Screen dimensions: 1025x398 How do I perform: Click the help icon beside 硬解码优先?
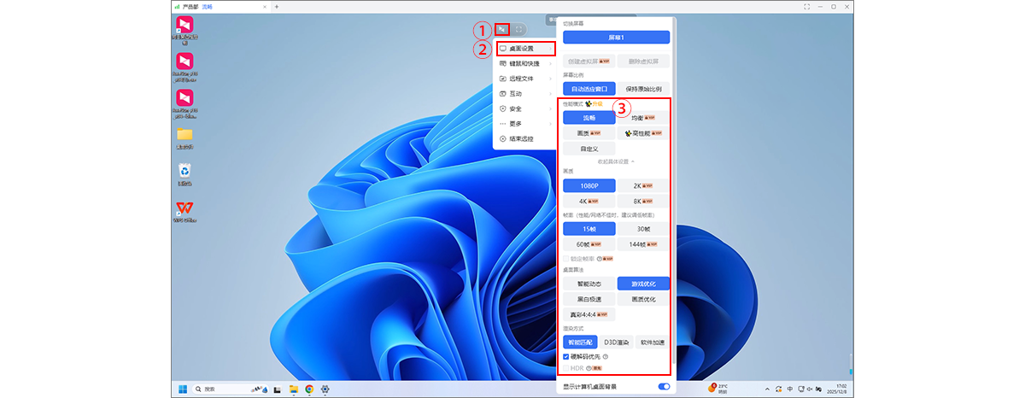point(605,356)
